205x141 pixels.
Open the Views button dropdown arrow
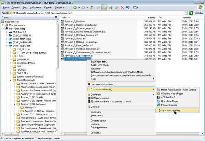pos(138,8)
